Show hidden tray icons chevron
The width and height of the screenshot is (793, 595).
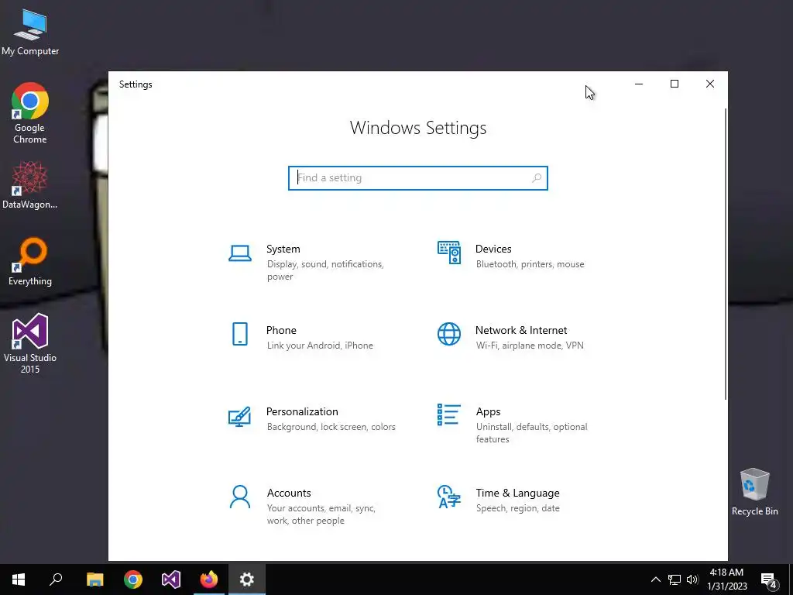(x=655, y=580)
